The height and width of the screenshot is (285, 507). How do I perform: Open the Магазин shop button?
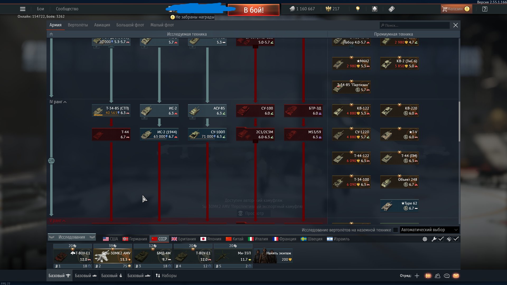456,9
